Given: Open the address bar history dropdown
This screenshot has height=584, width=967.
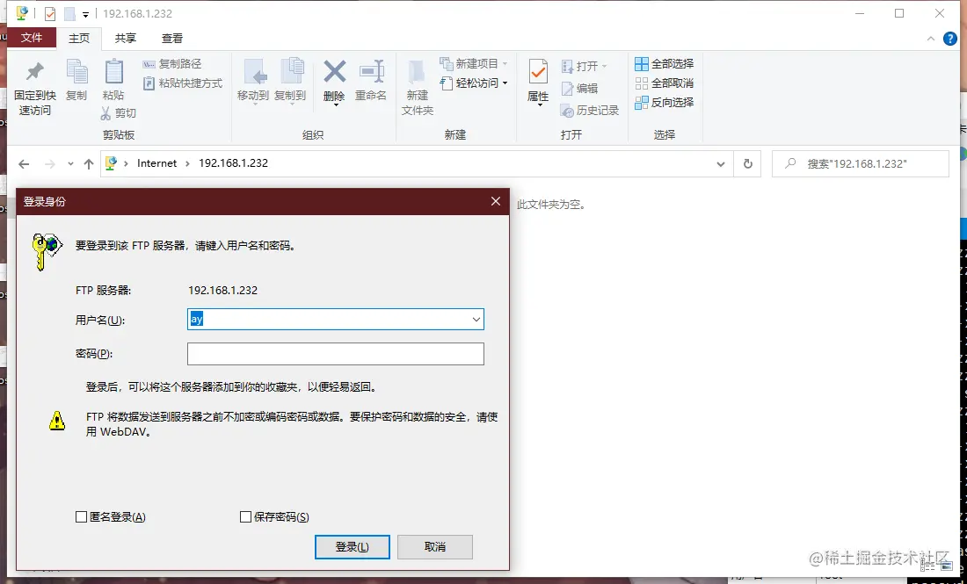Looking at the screenshot, I should point(720,163).
